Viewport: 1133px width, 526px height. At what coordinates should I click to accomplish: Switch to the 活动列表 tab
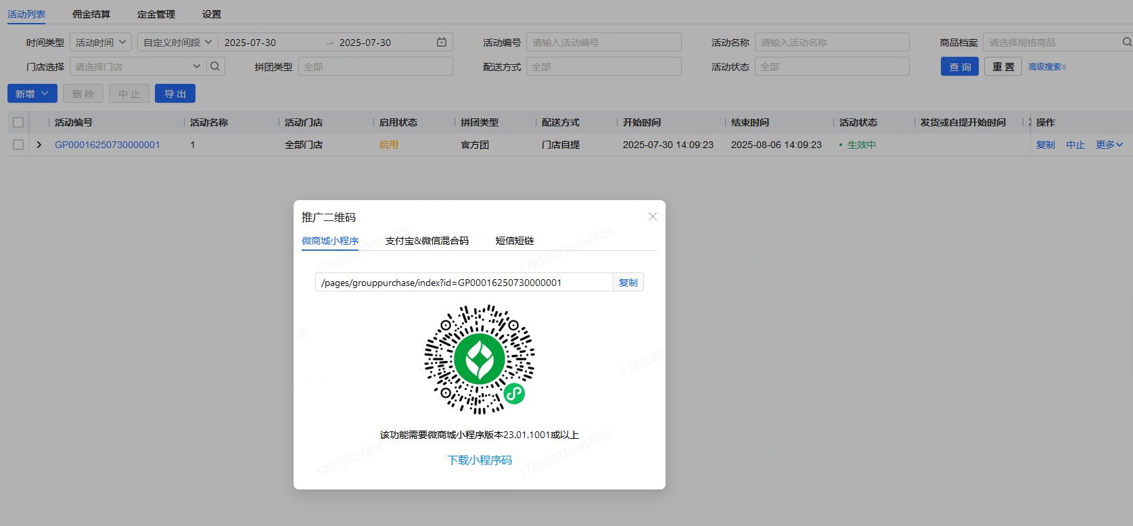coord(26,14)
